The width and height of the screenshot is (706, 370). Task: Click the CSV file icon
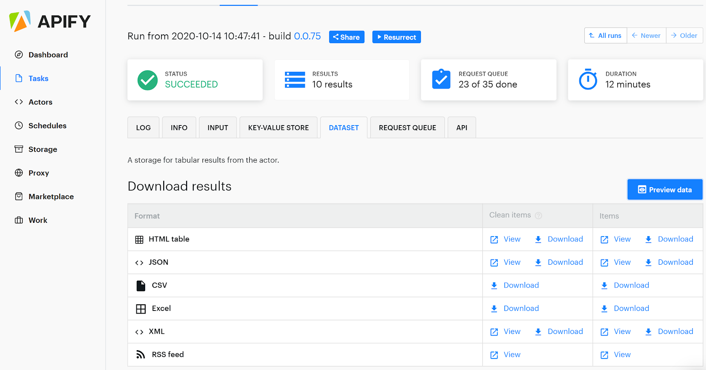(x=141, y=286)
